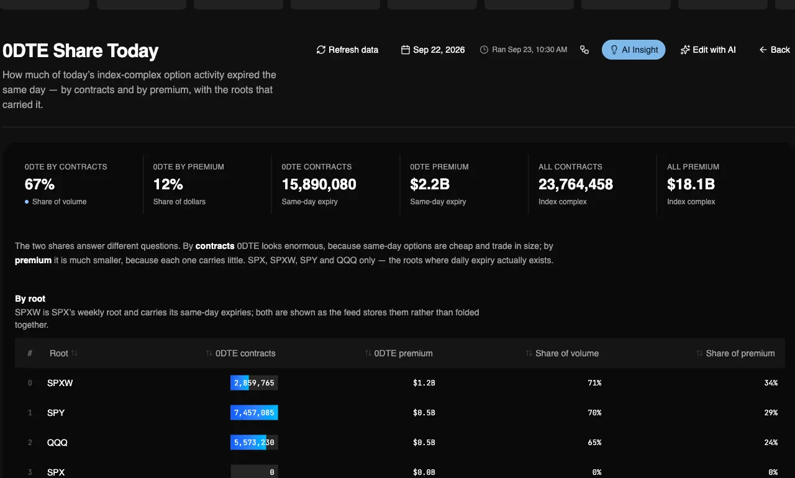Click the # column header
The width and height of the screenshot is (795, 478).
pos(30,353)
